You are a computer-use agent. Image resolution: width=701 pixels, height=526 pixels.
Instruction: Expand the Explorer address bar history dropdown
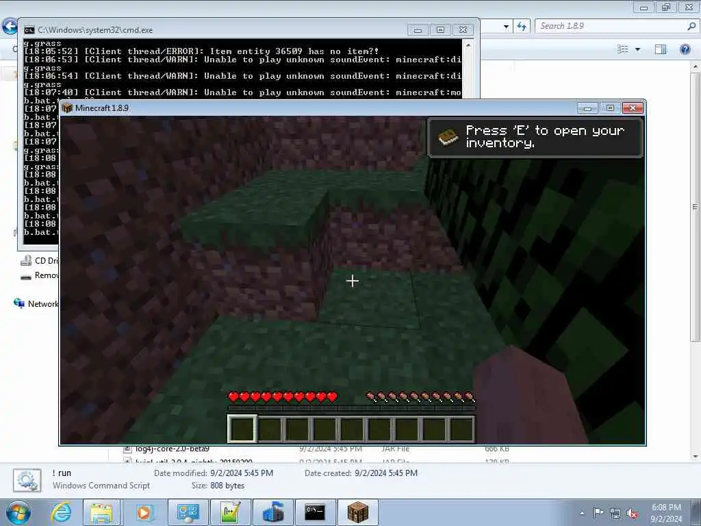coord(506,27)
